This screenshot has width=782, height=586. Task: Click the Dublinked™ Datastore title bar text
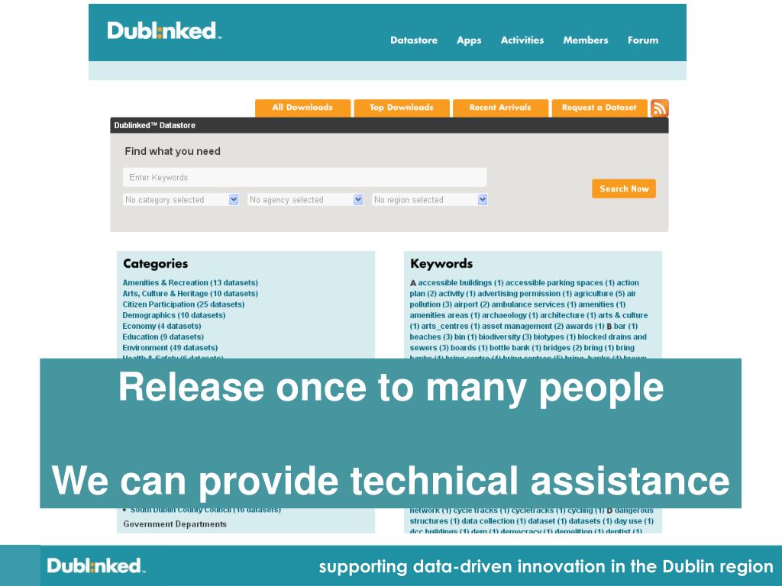(x=154, y=126)
